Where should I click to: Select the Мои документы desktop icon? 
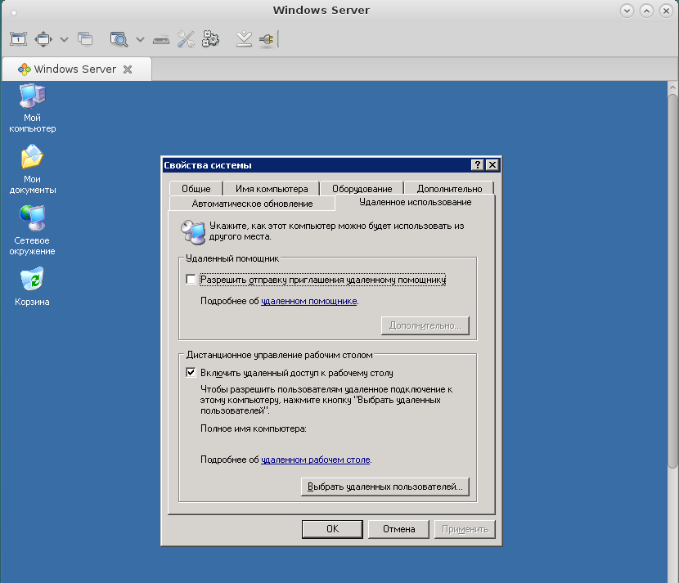point(33,169)
